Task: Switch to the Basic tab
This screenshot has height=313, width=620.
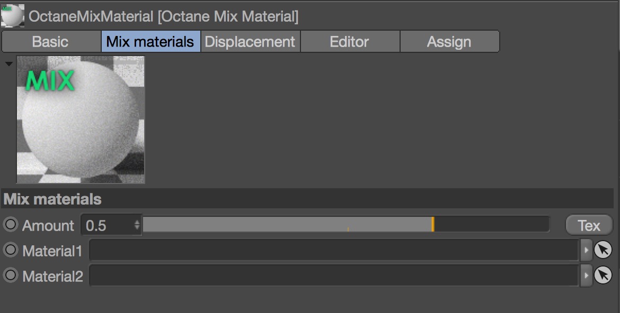Action: (x=50, y=42)
